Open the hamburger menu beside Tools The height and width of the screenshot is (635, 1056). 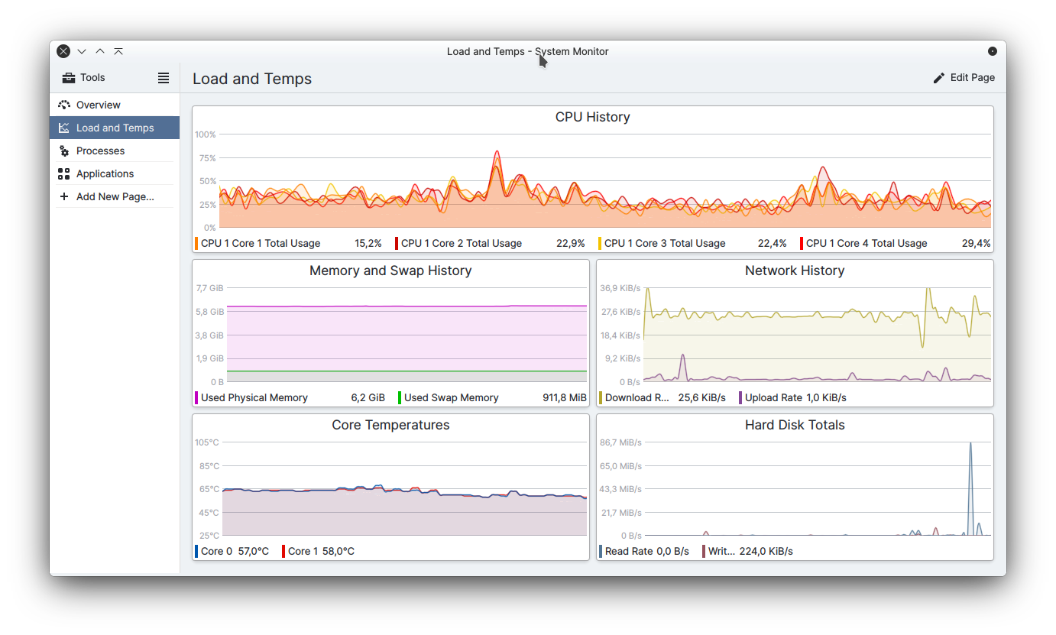(164, 77)
